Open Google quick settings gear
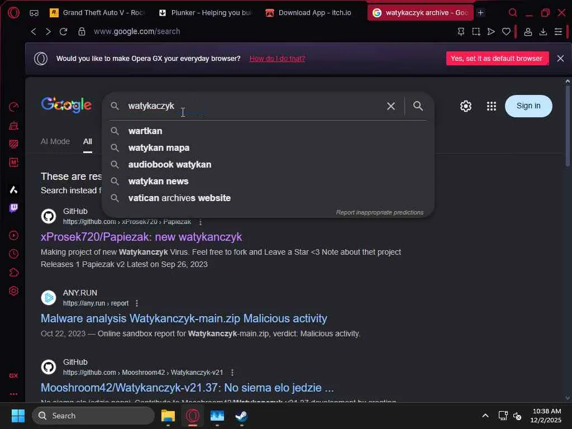 [465, 106]
